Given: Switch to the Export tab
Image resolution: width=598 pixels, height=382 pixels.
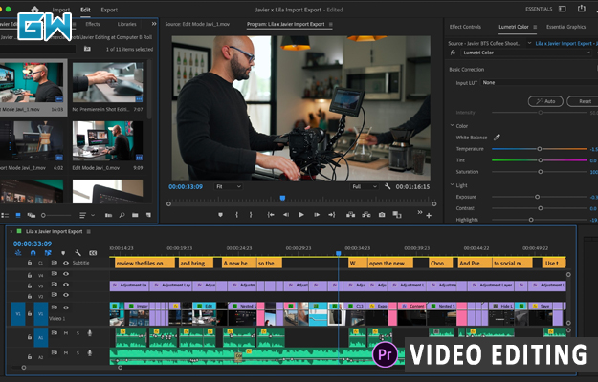Looking at the screenshot, I should point(109,10).
